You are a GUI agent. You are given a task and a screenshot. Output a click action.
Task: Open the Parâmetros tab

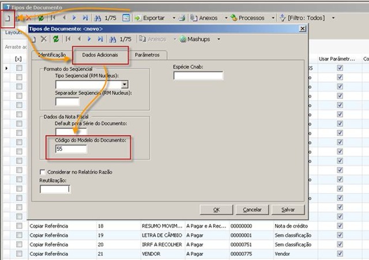(x=148, y=55)
